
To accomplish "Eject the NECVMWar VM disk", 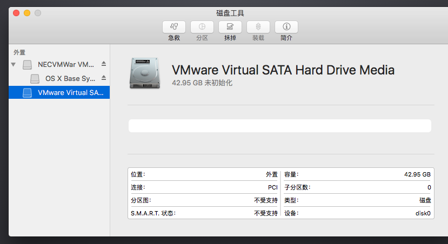I will (x=104, y=64).
